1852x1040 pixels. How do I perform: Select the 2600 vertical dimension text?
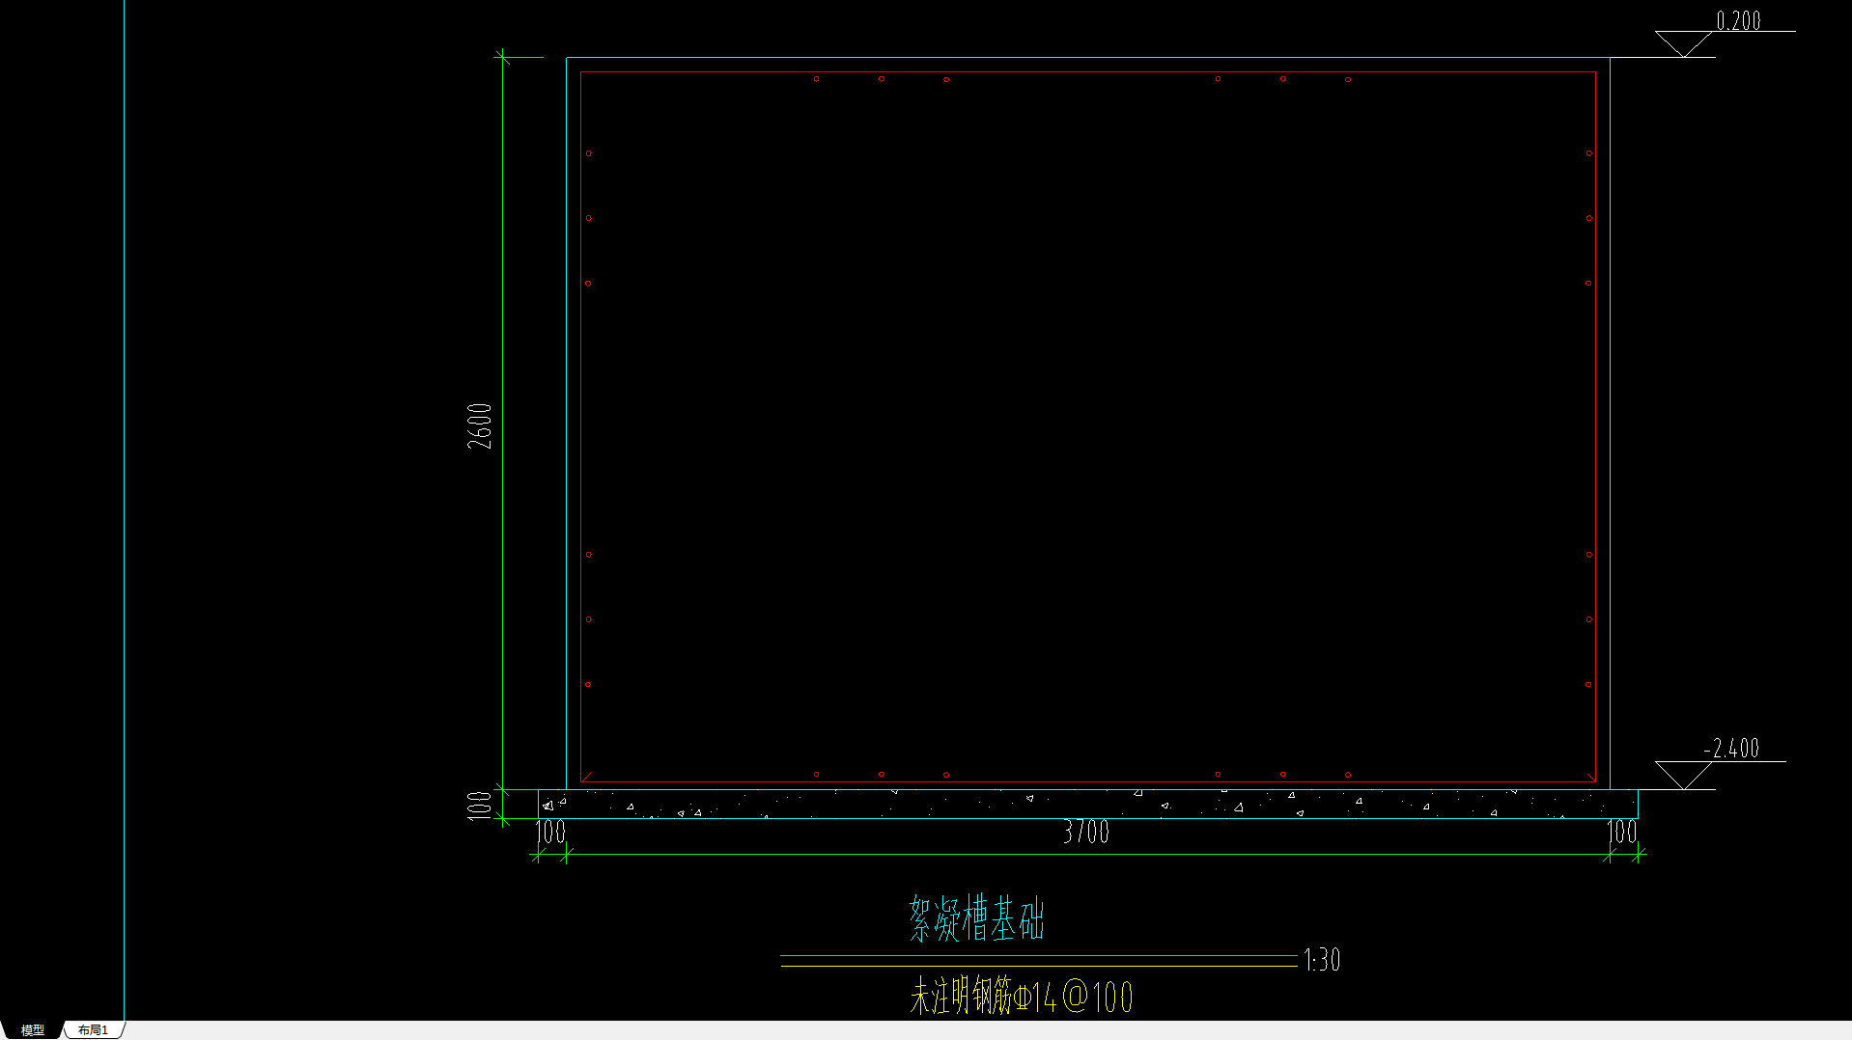480,425
